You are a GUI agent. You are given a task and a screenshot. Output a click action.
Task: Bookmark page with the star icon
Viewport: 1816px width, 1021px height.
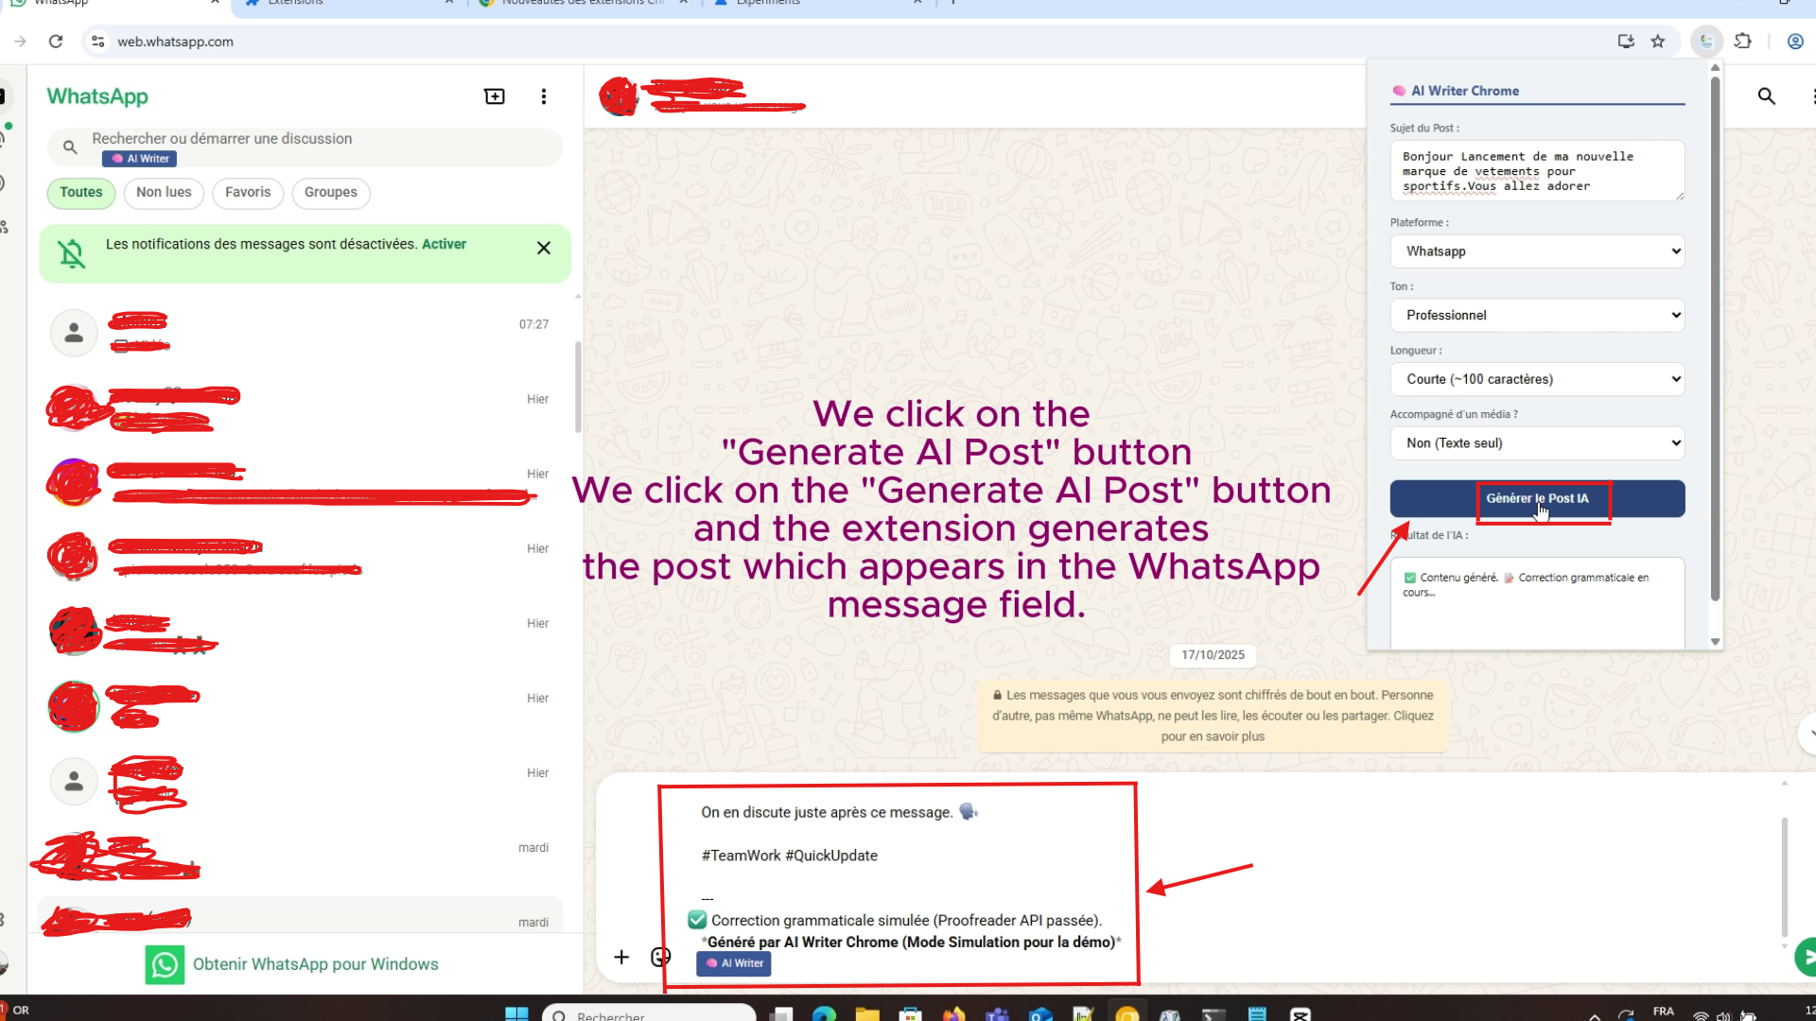tap(1658, 42)
